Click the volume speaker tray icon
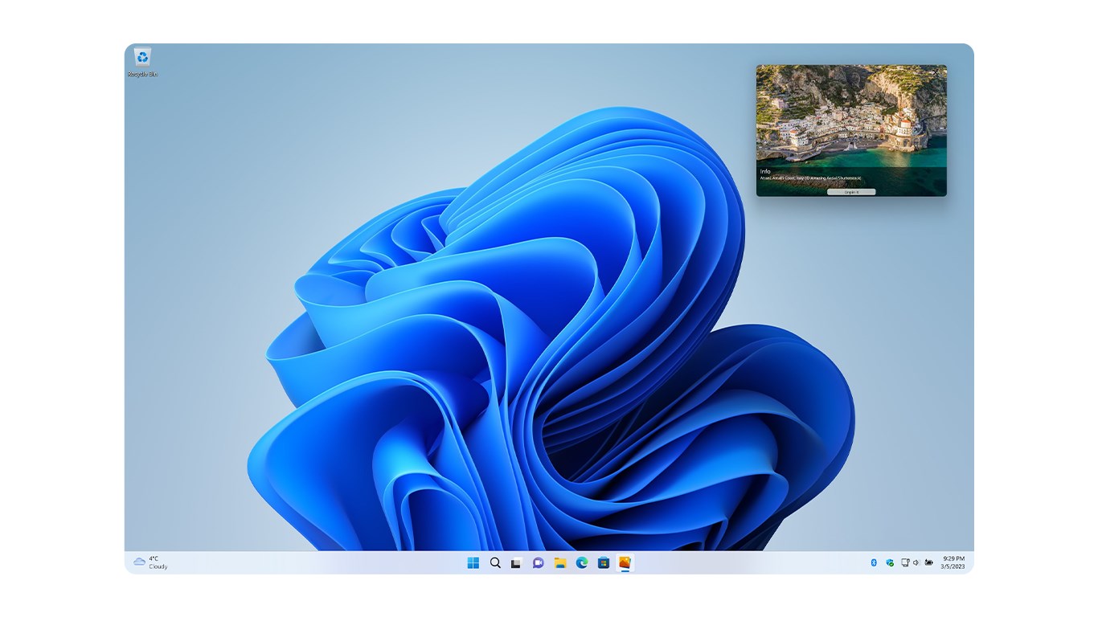 point(916,562)
